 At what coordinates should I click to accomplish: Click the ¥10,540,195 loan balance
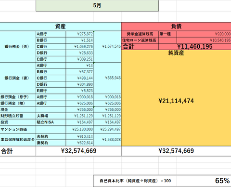pos(204,40)
